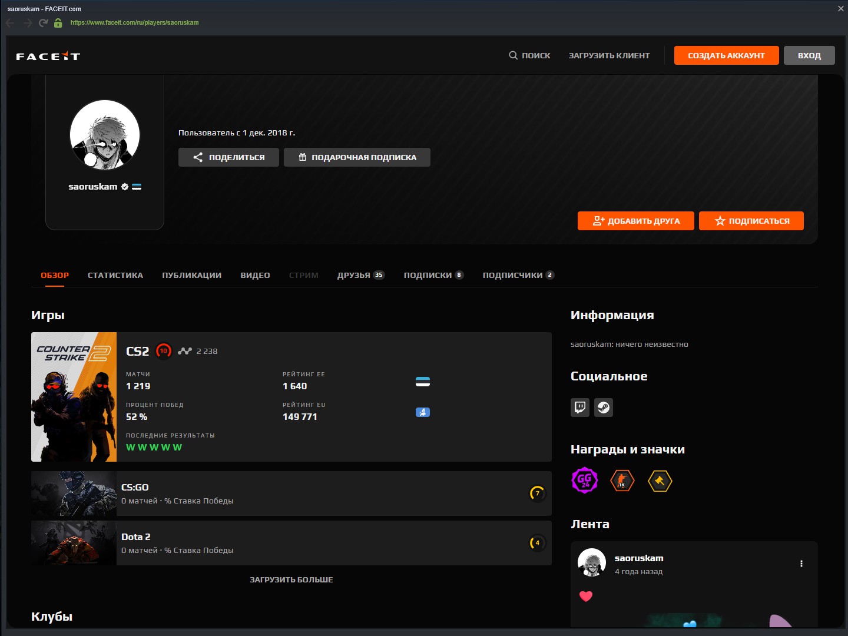
Task: Click the 'saoruskam: ничего неизвестно' info text
Action: click(x=630, y=344)
